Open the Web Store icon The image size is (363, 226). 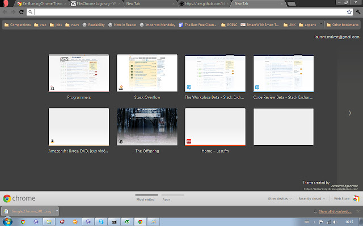(x=356, y=198)
